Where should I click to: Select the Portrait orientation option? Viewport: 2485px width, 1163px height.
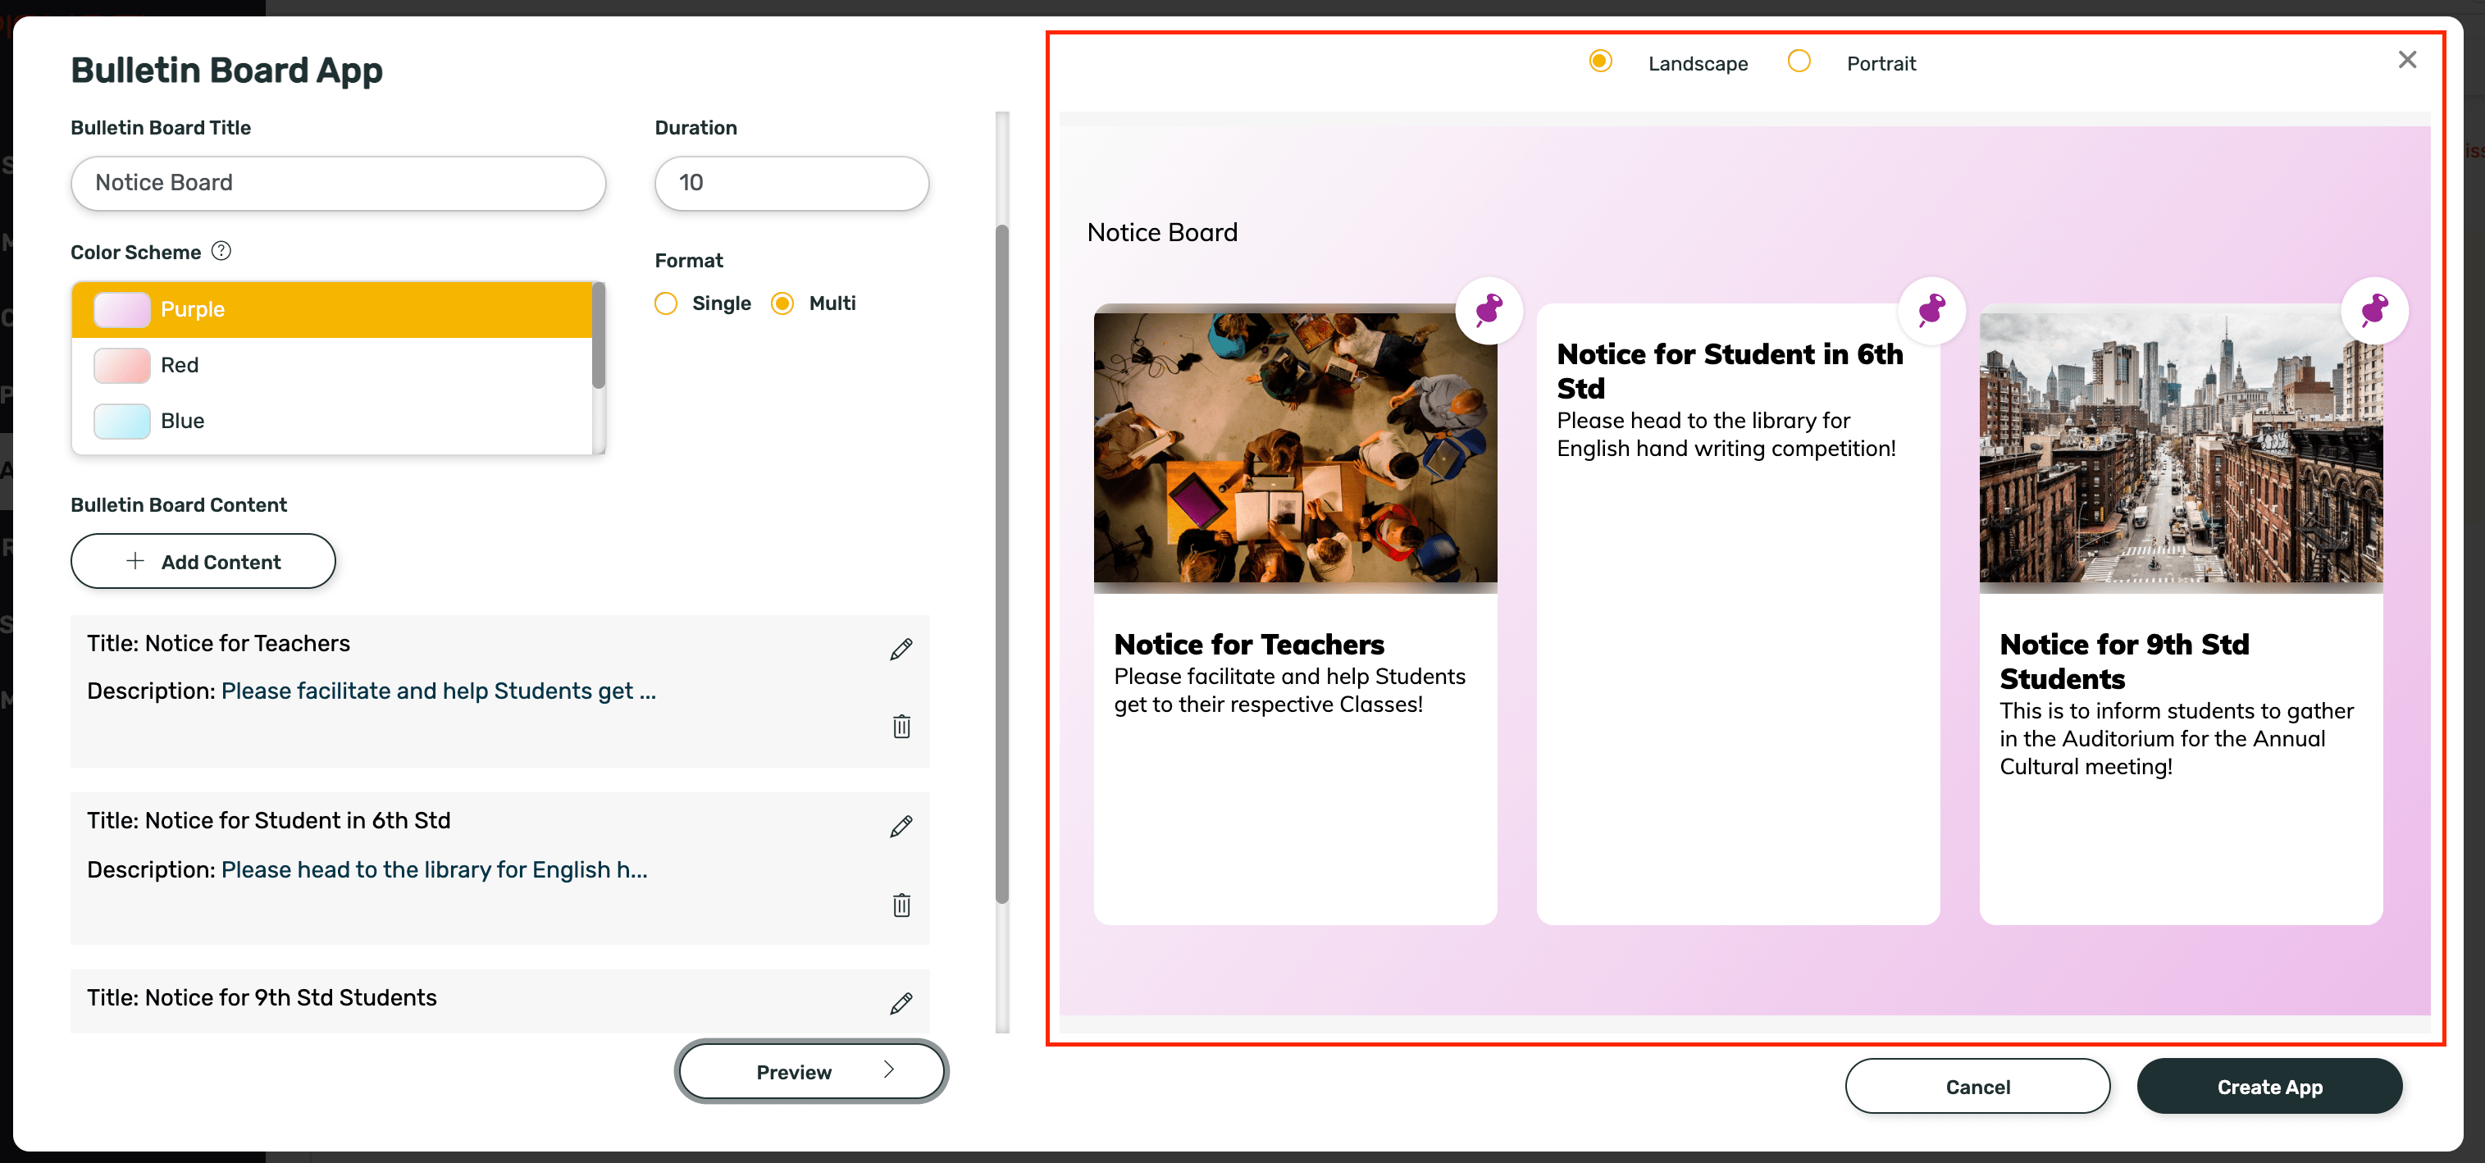1799,61
